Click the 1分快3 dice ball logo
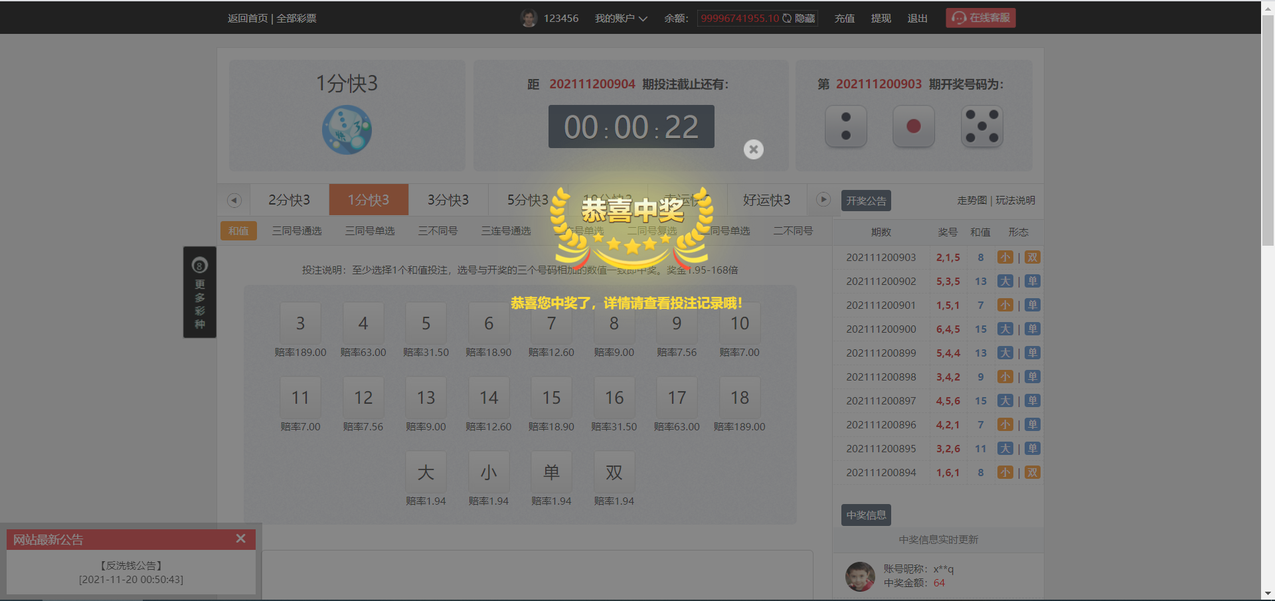 pyautogui.click(x=347, y=130)
